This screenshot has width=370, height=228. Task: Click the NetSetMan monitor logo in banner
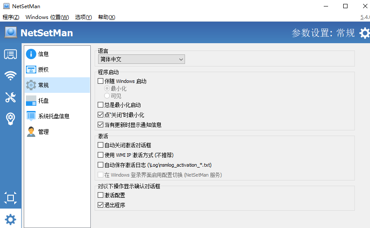tap(11, 32)
